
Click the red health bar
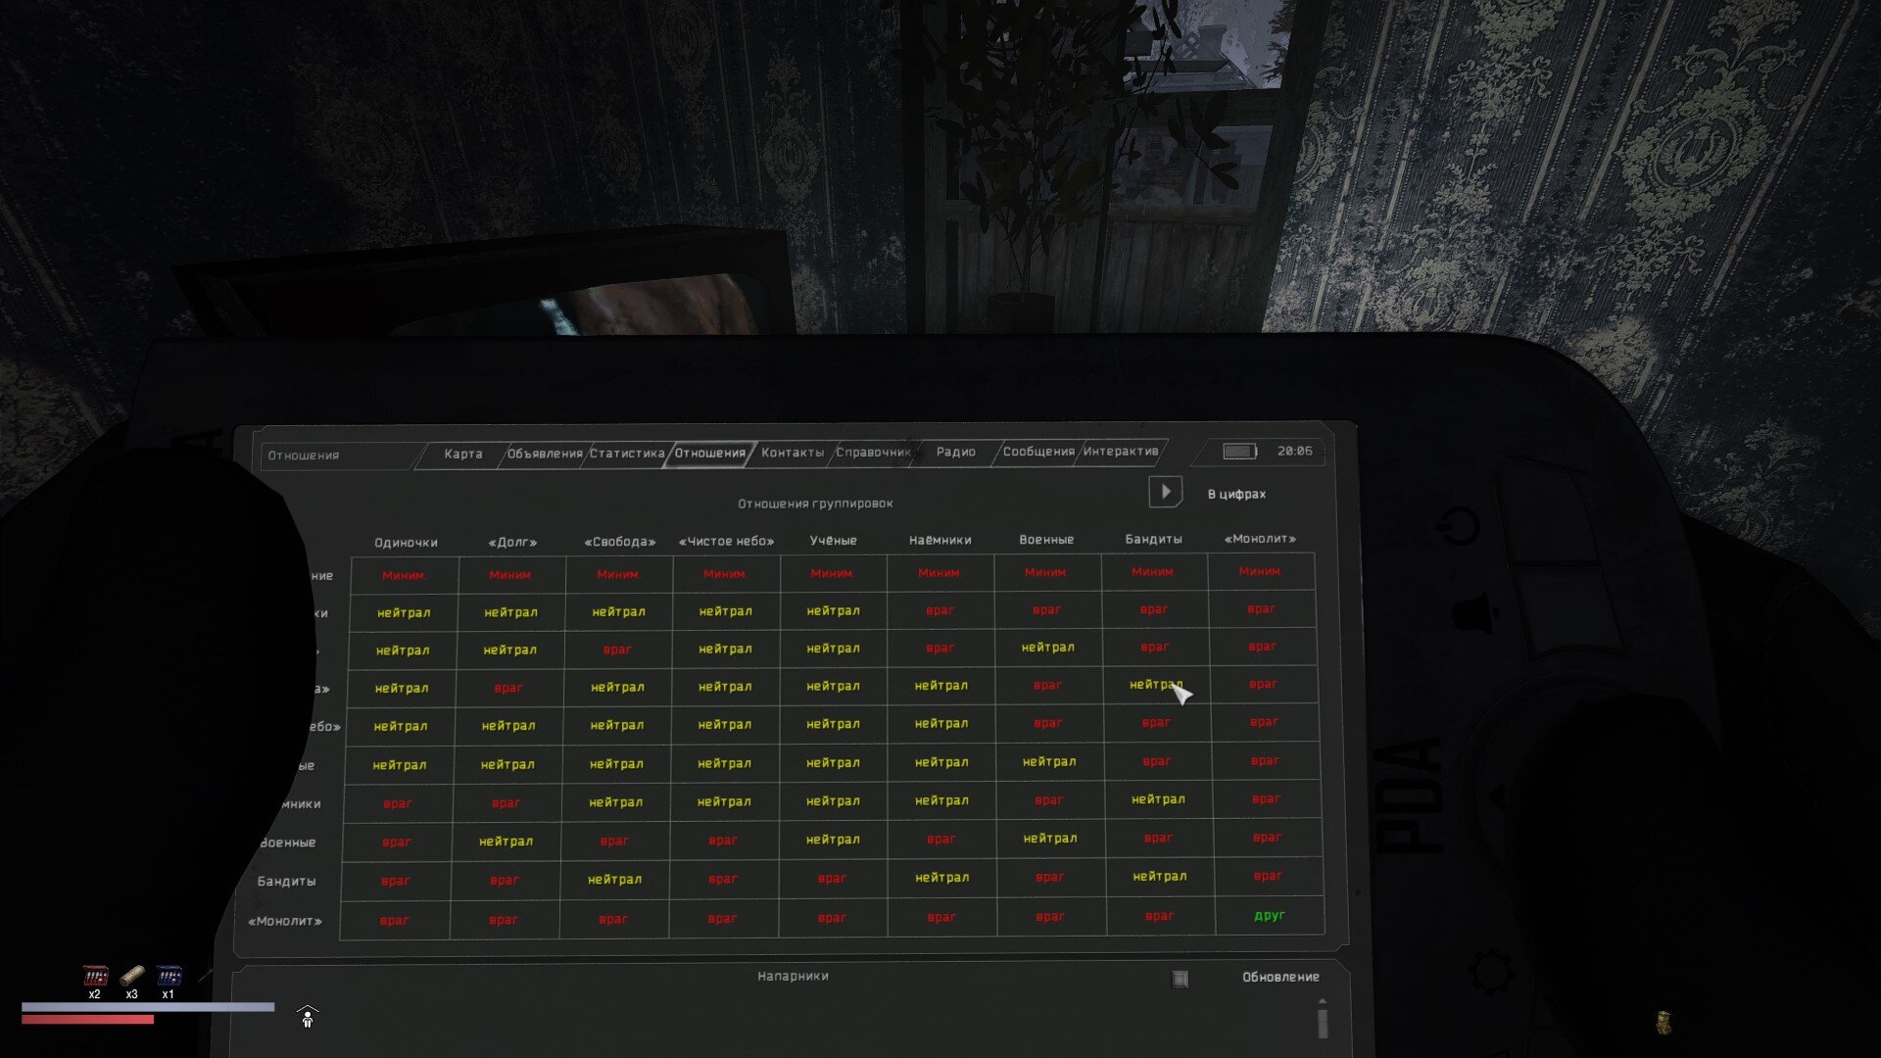coord(88,1020)
